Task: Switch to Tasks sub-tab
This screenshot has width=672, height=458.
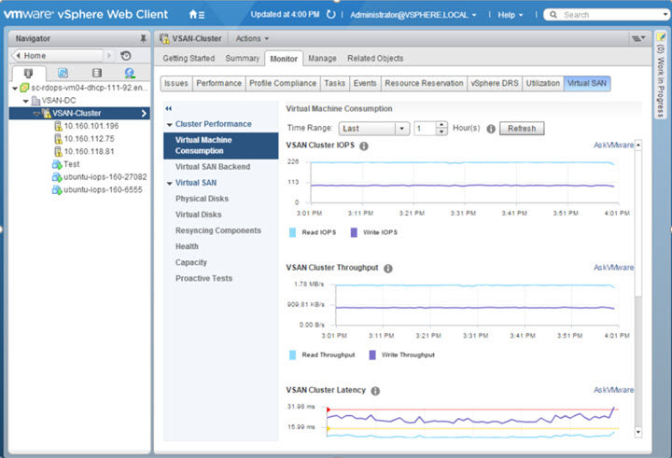Action: tap(335, 83)
